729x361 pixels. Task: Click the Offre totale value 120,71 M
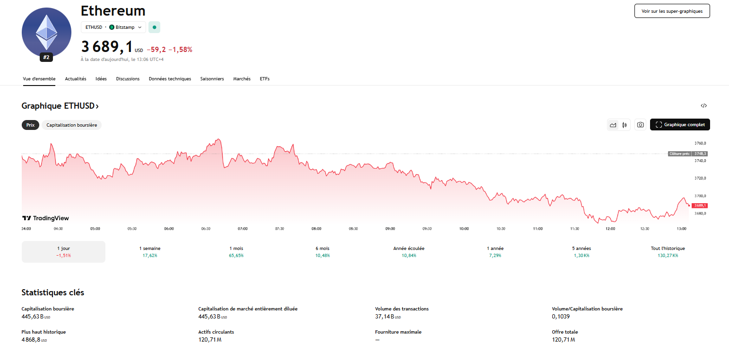(564, 340)
